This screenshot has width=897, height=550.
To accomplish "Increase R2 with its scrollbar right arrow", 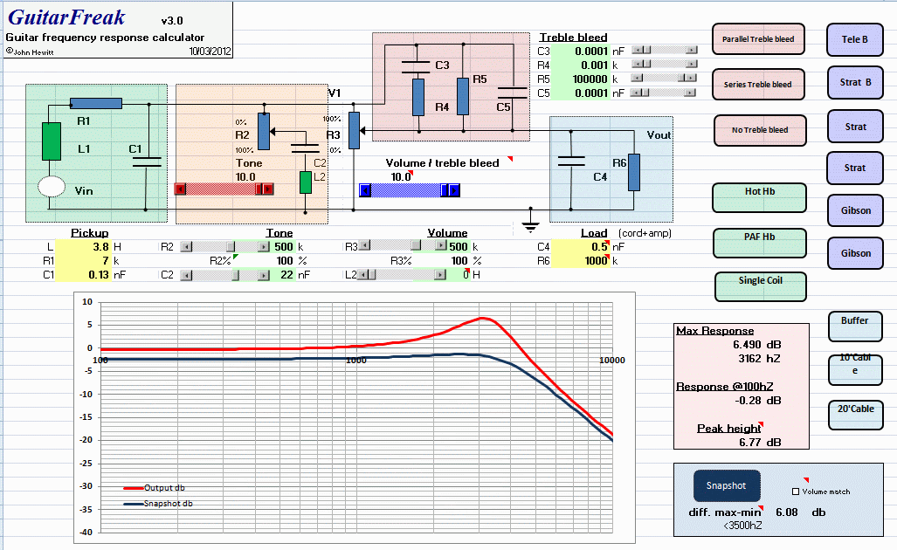I will [264, 246].
